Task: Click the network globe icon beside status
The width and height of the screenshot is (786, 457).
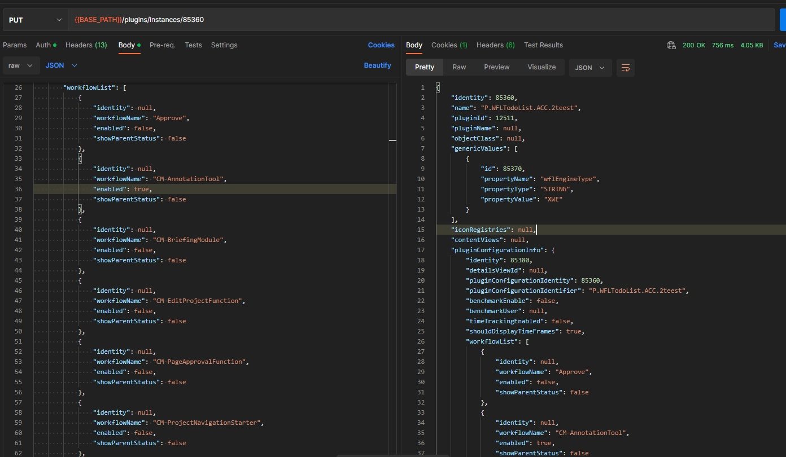Action: click(671, 45)
